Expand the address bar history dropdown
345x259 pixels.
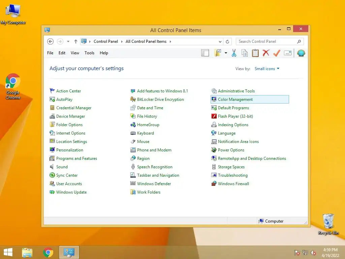pyautogui.click(x=220, y=41)
